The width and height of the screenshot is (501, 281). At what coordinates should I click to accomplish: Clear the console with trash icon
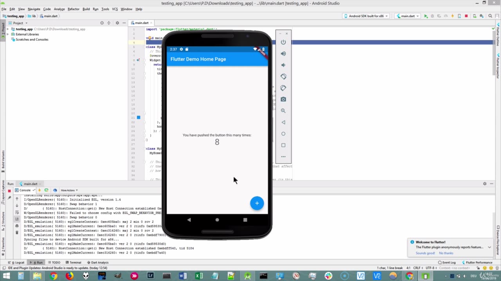click(x=17, y=233)
